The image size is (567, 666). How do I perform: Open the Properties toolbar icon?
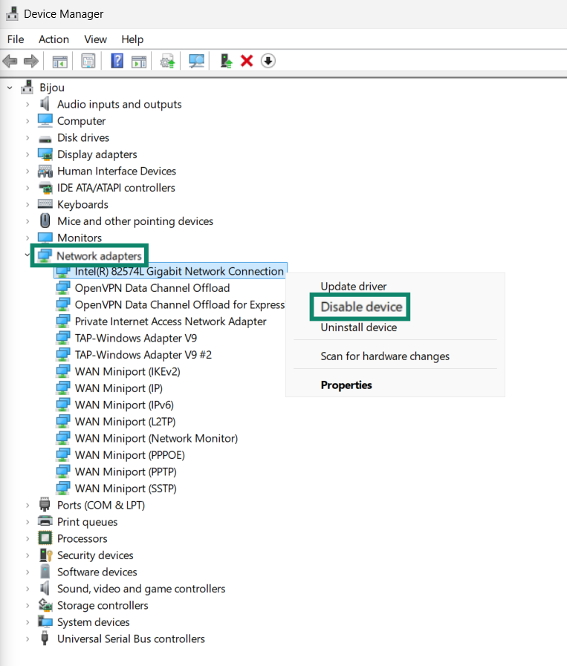pyautogui.click(x=88, y=61)
